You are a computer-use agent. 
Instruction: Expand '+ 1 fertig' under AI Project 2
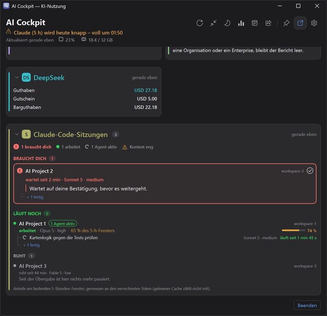pyautogui.click(x=35, y=197)
